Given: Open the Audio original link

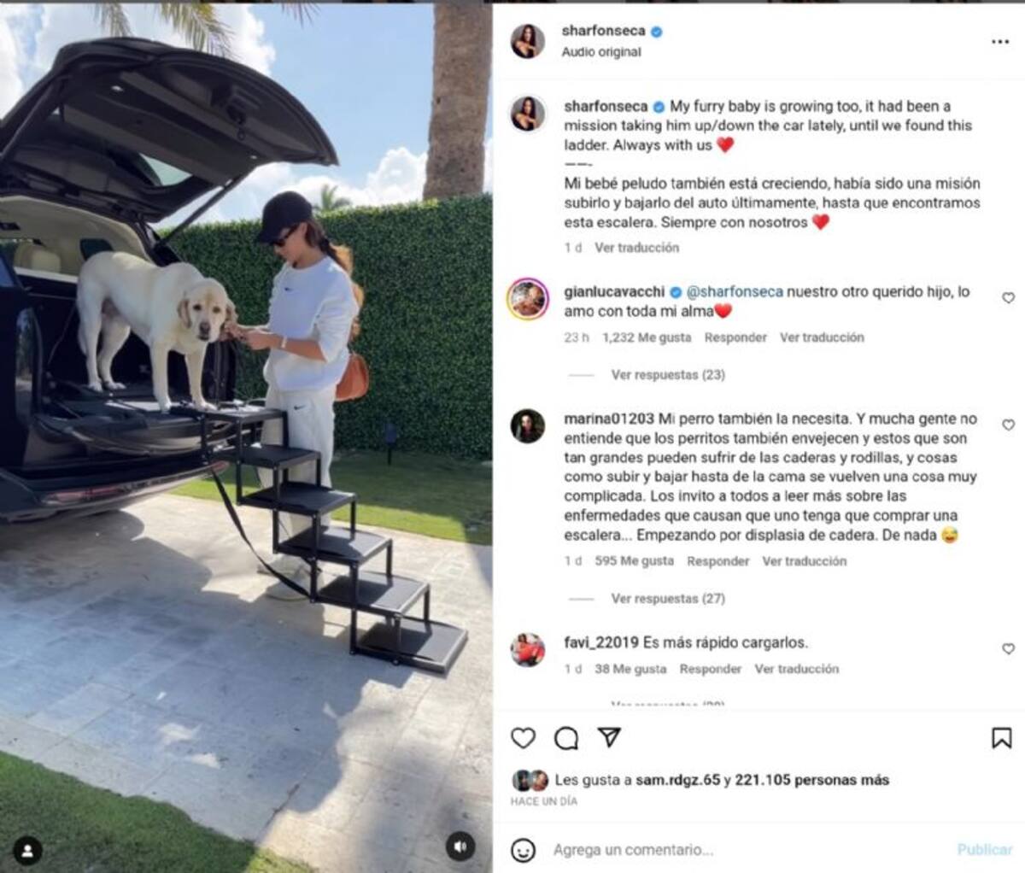Looking at the screenshot, I should (601, 52).
